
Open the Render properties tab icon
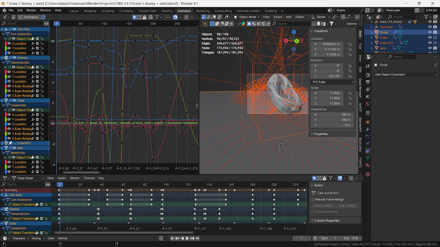[368, 75]
